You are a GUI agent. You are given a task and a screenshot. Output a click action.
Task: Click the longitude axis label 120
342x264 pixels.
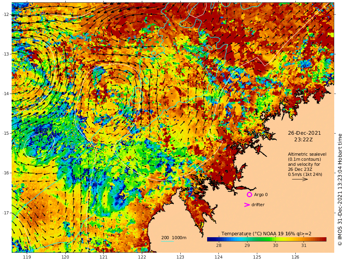click(65, 257)
